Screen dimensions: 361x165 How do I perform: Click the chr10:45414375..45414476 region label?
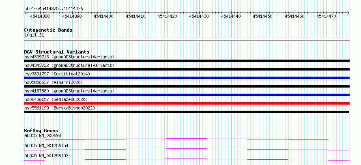(54, 9)
